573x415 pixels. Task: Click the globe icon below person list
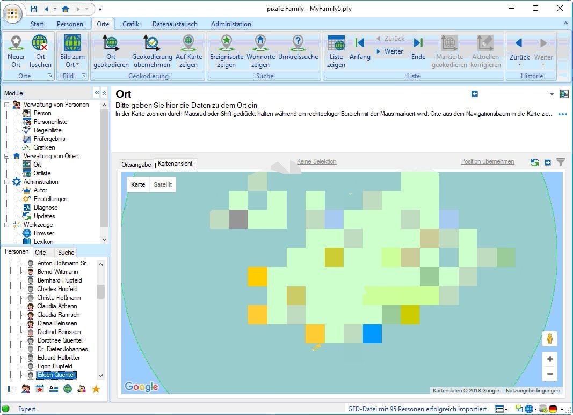[x=68, y=389]
